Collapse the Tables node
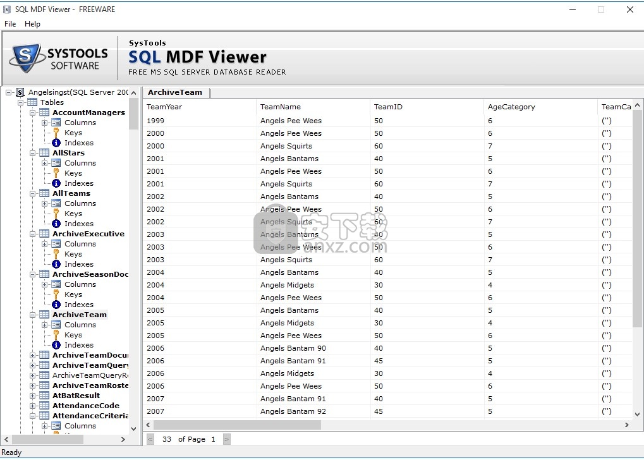The height and width of the screenshot is (460, 644). coord(20,102)
